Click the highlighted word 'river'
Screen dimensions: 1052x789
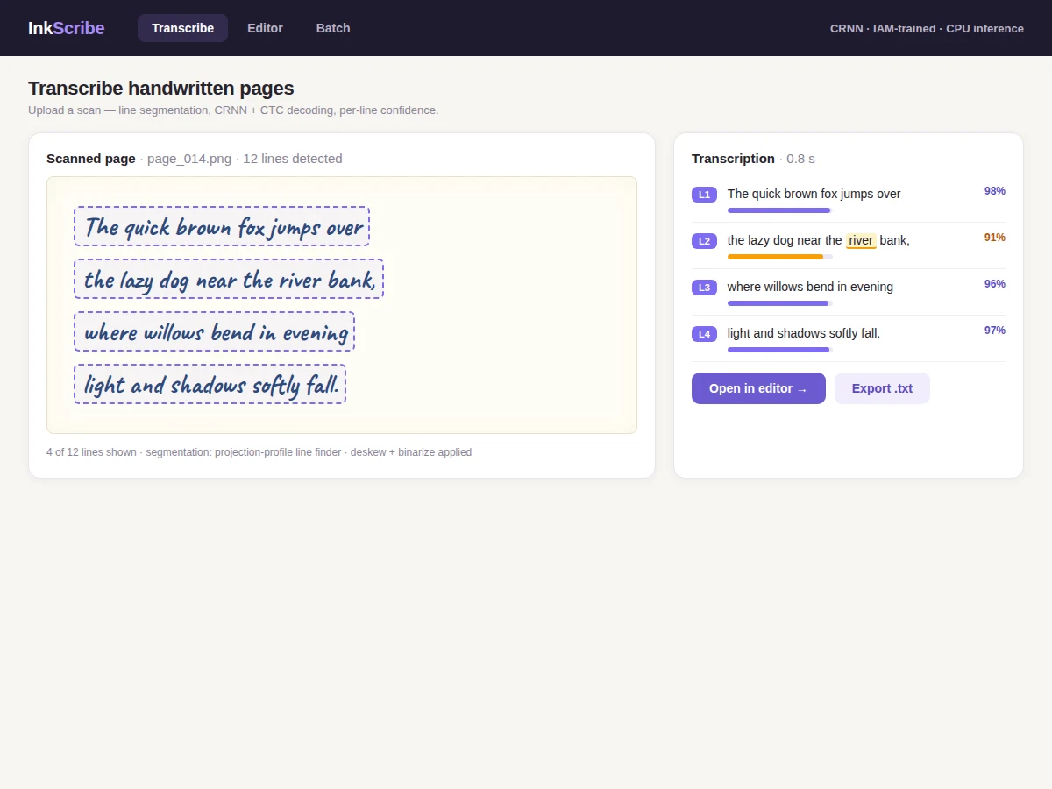tap(861, 240)
